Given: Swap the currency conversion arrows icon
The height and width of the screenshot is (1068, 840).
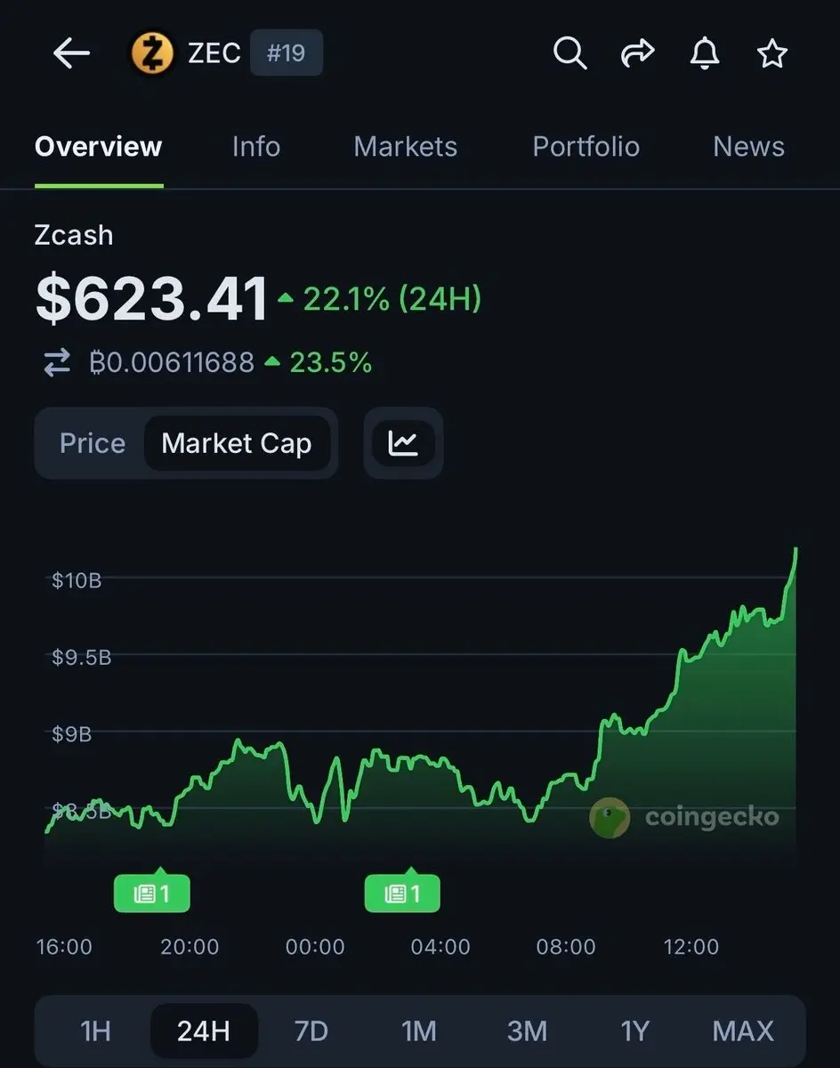Looking at the screenshot, I should [57, 362].
